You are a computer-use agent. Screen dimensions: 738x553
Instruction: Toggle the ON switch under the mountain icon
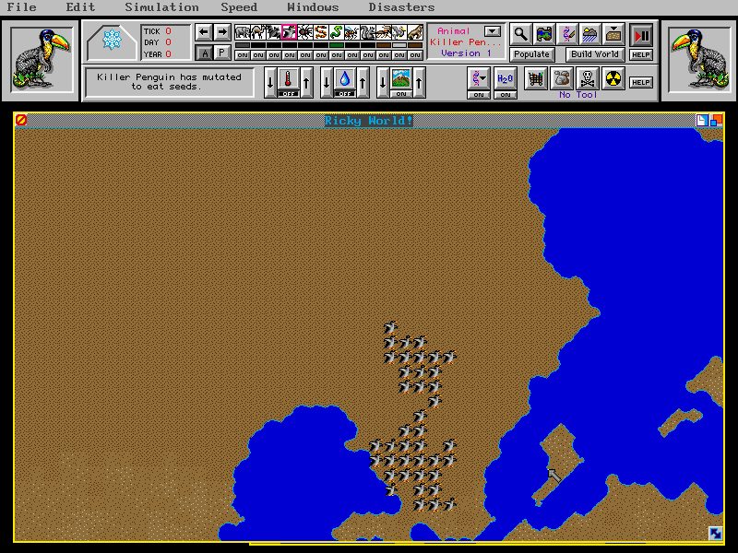(x=401, y=94)
